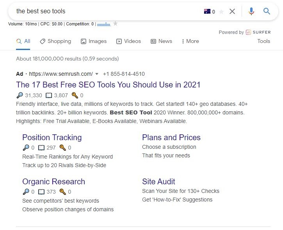Click the magnifier icon under Organic Research
283x230 pixels.
[26, 192]
